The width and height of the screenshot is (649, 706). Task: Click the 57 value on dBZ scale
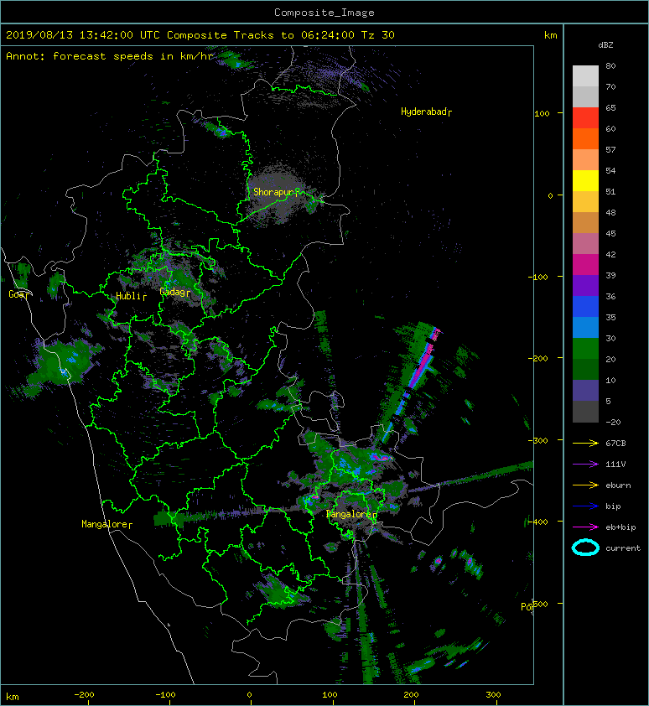click(x=610, y=149)
